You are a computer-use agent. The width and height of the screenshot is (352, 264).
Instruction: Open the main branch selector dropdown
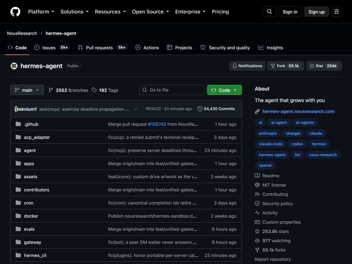click(x=27, y=90)
